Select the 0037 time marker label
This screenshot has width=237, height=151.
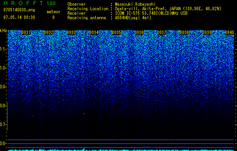pyautogui.click(x=162, y=32)
